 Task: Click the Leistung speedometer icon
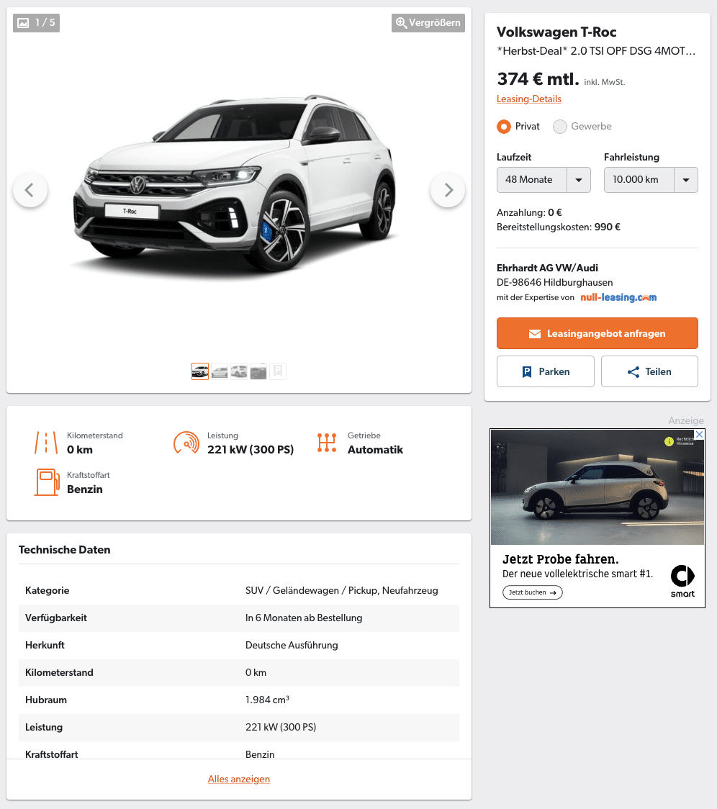click(x=186, y=443)
